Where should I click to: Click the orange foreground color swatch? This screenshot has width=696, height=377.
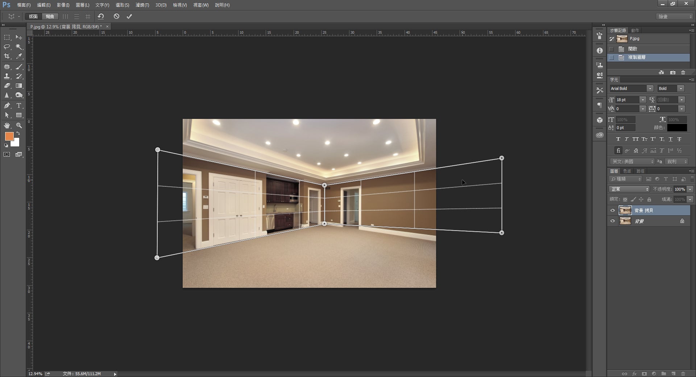(9, 136)
